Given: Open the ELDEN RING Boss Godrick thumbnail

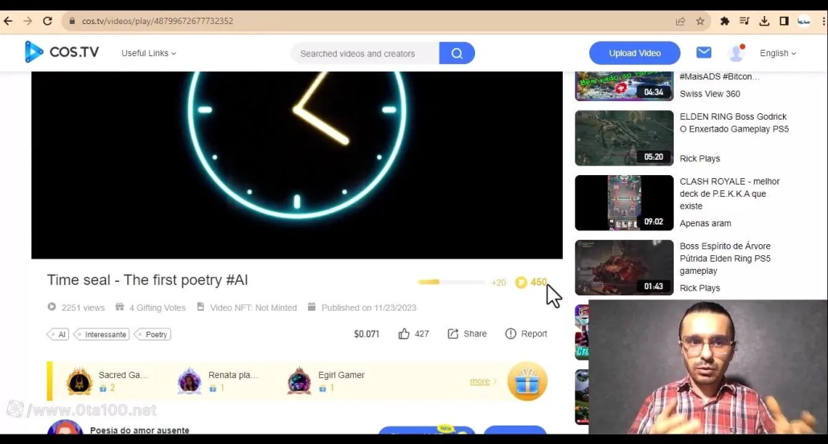Looking at the screenshot, I should [x=624, y=138].
